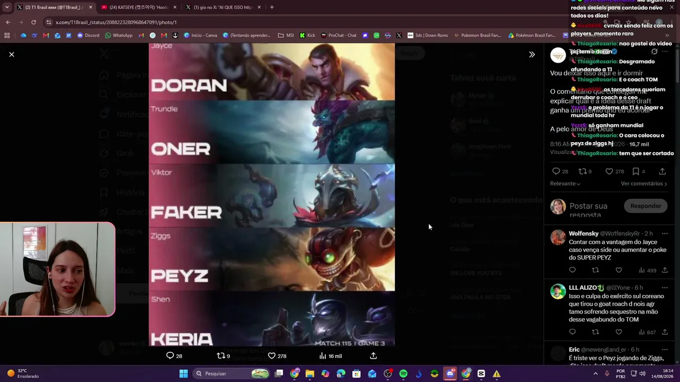Open the ProChat - Chat bookmark

pyautogui.click(x=338, y=36)
